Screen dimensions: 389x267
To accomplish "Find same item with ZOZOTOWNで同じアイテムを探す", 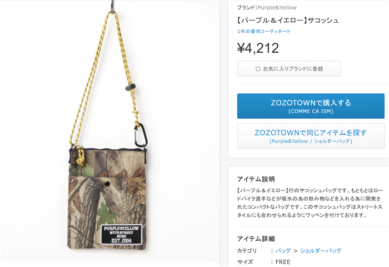I will [x=311, y=136].
